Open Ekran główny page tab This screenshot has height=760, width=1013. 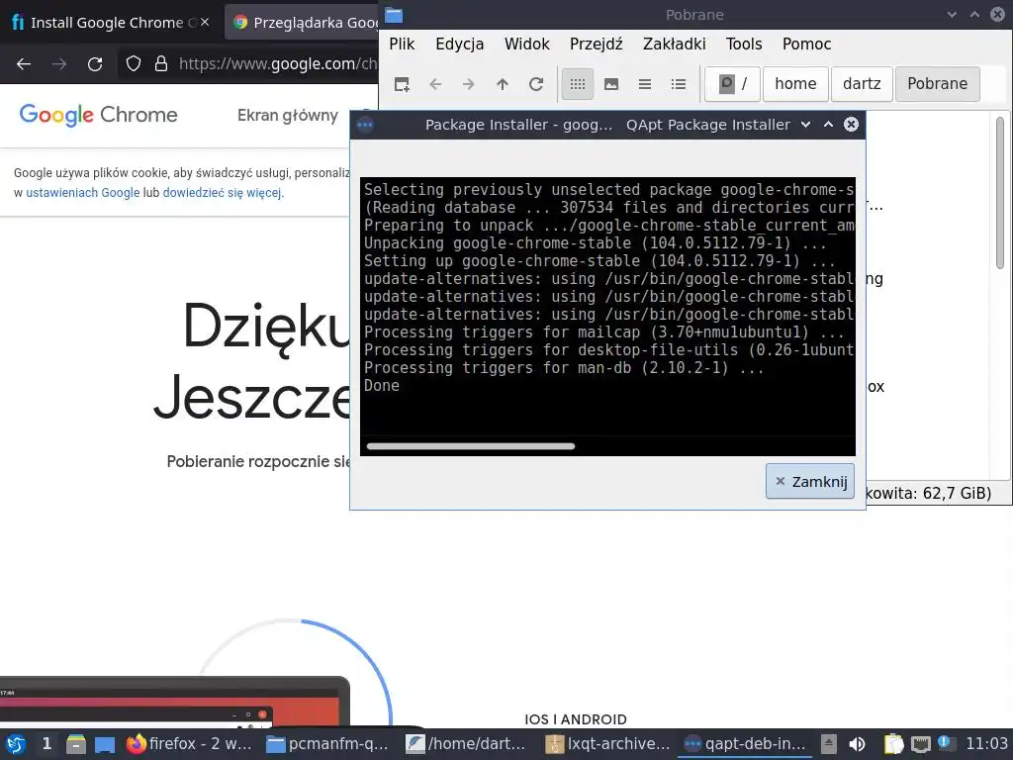[288, 116]
